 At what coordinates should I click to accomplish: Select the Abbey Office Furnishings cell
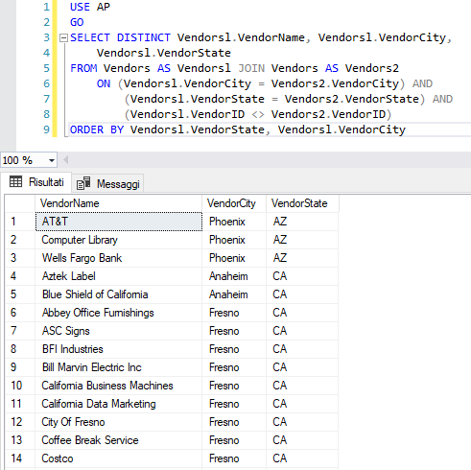pyautogui.click(x=119, y=313)
